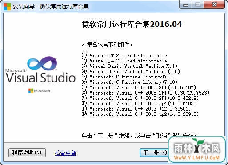Click the Visual Studio infinity logo
Screen dimensions: 228x165
[42, 63]
